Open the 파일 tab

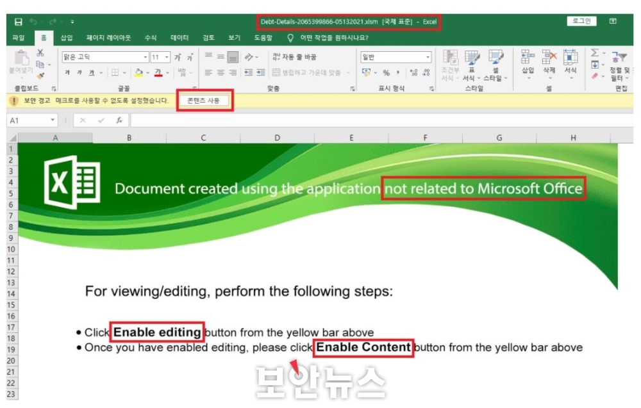[19, 38]
